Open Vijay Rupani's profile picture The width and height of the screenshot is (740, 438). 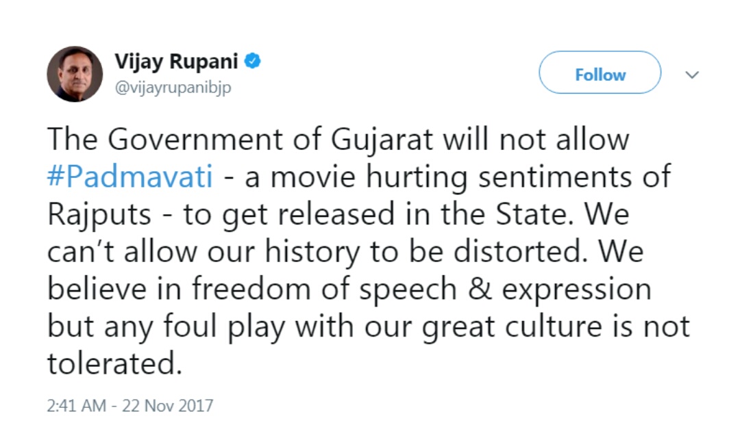[x=75, y=75]
